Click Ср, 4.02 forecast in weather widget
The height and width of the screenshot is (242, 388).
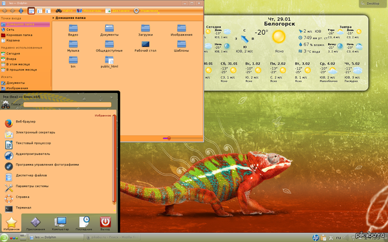coord(328,72)
